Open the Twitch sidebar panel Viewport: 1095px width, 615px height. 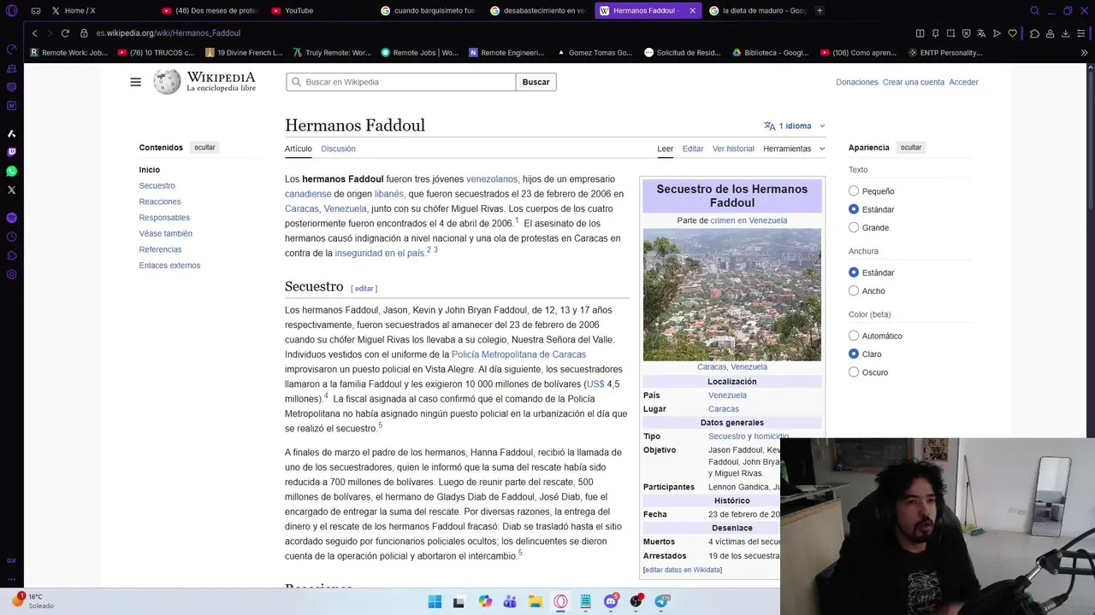pos(11,152)
